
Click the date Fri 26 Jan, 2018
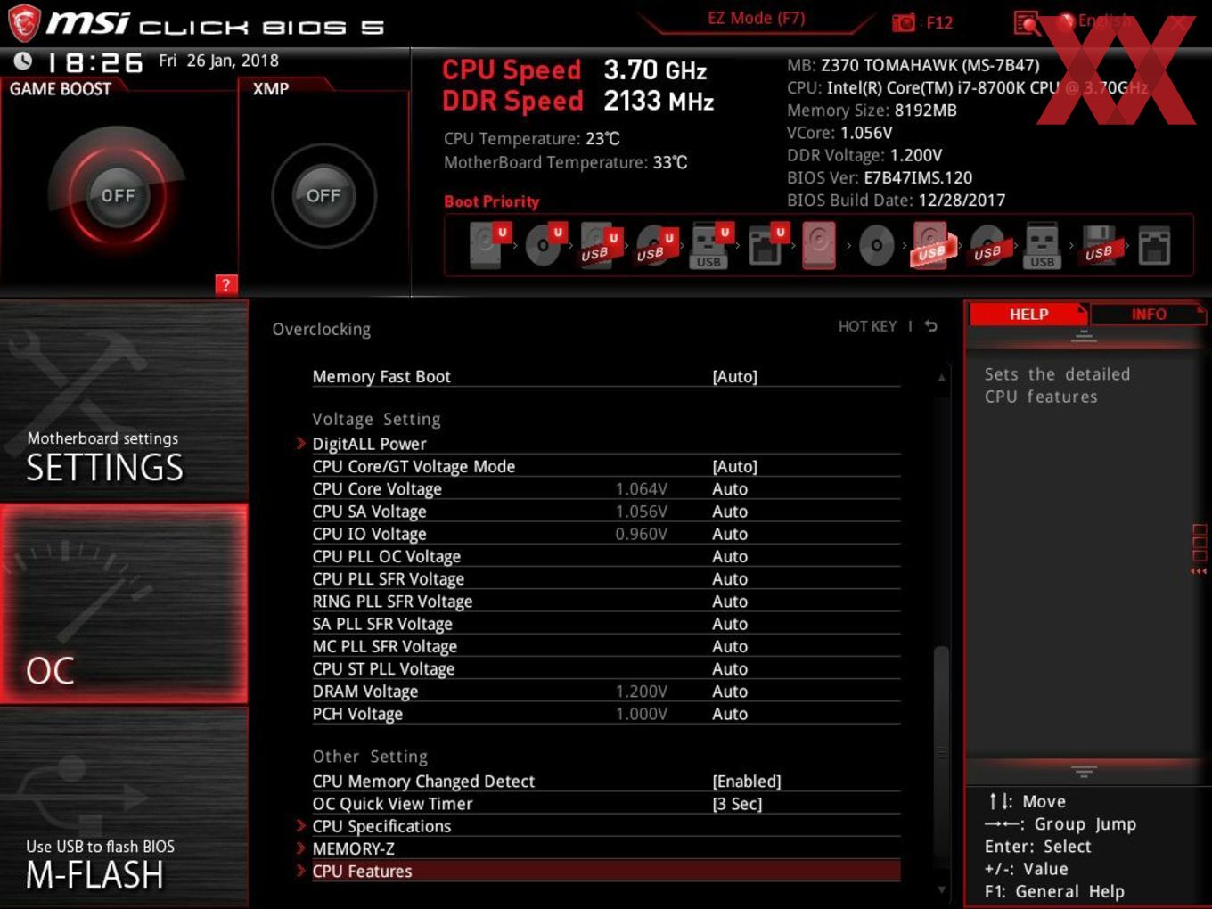pyautogui.click(x=218, y=61)
